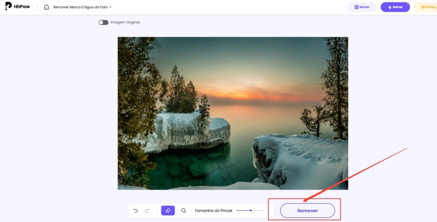Redo the undone action
The height and width of the screenshot is (222, 437).
point(147,211)
